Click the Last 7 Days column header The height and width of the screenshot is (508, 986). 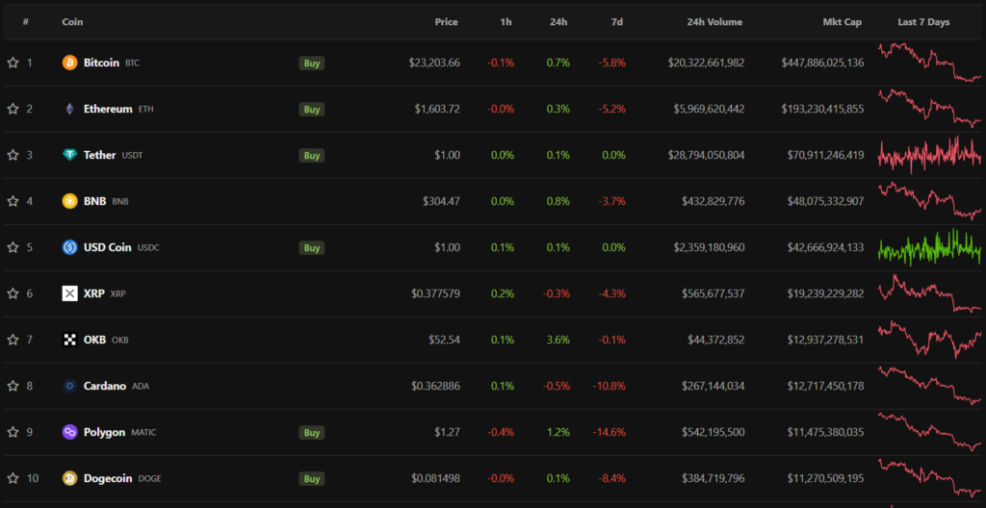tap(923, 22)
